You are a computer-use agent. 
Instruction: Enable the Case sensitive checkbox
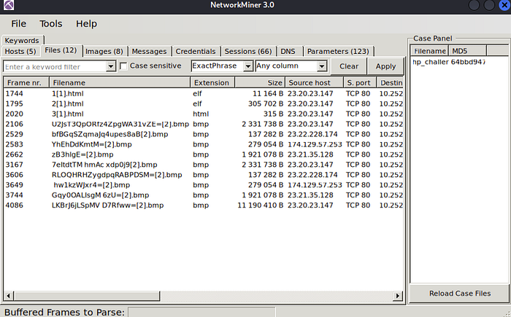point(123,66)
